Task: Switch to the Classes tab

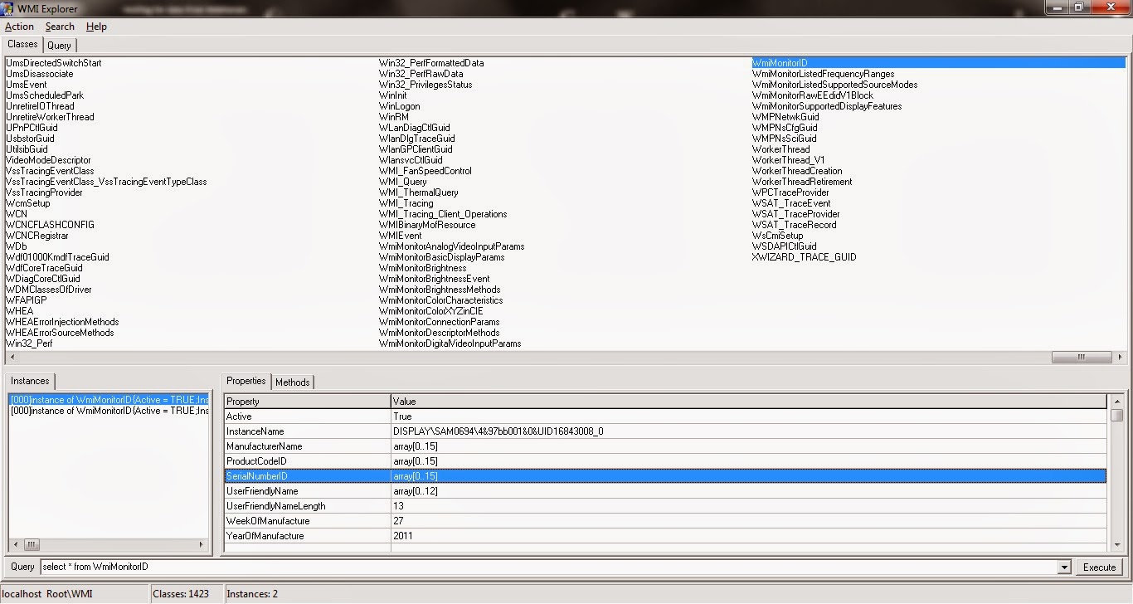Action: 23,44
